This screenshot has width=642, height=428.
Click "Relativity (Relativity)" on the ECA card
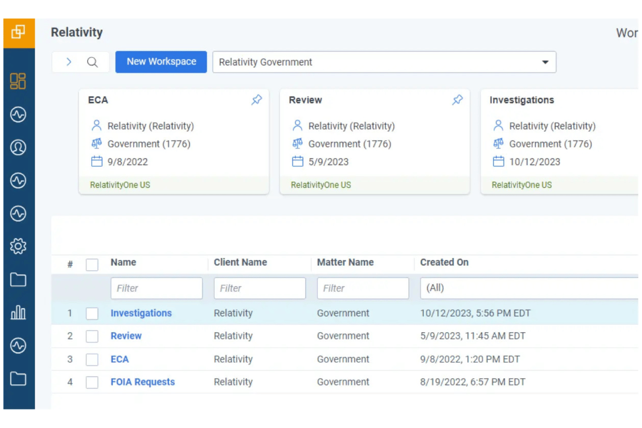(x=151, y=126)
